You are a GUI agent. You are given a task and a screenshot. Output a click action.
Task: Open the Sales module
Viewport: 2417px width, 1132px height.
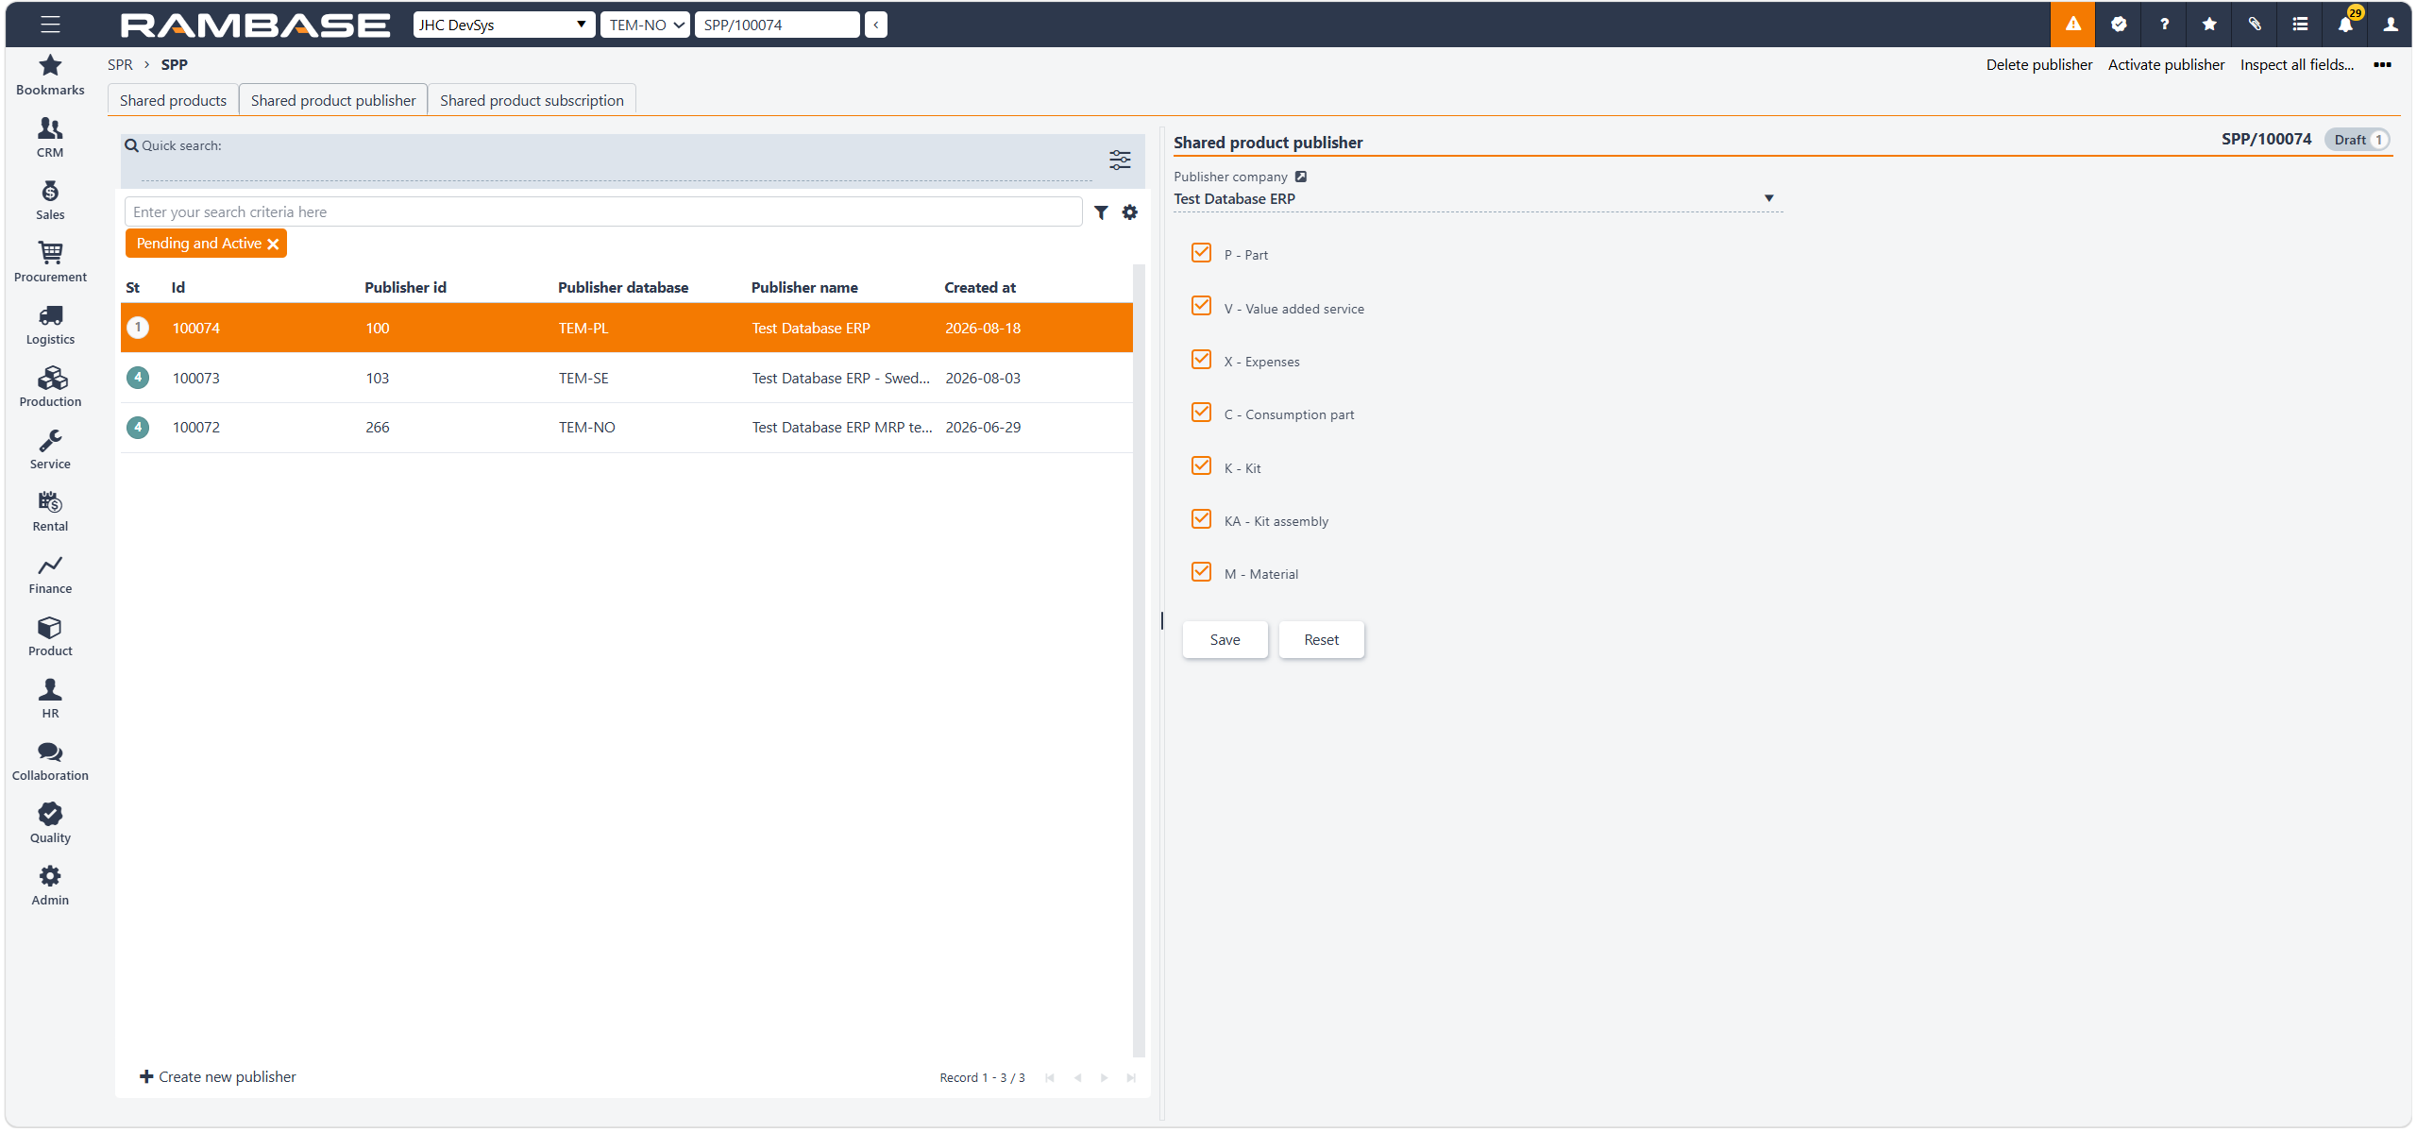click(x=50, y=200)
